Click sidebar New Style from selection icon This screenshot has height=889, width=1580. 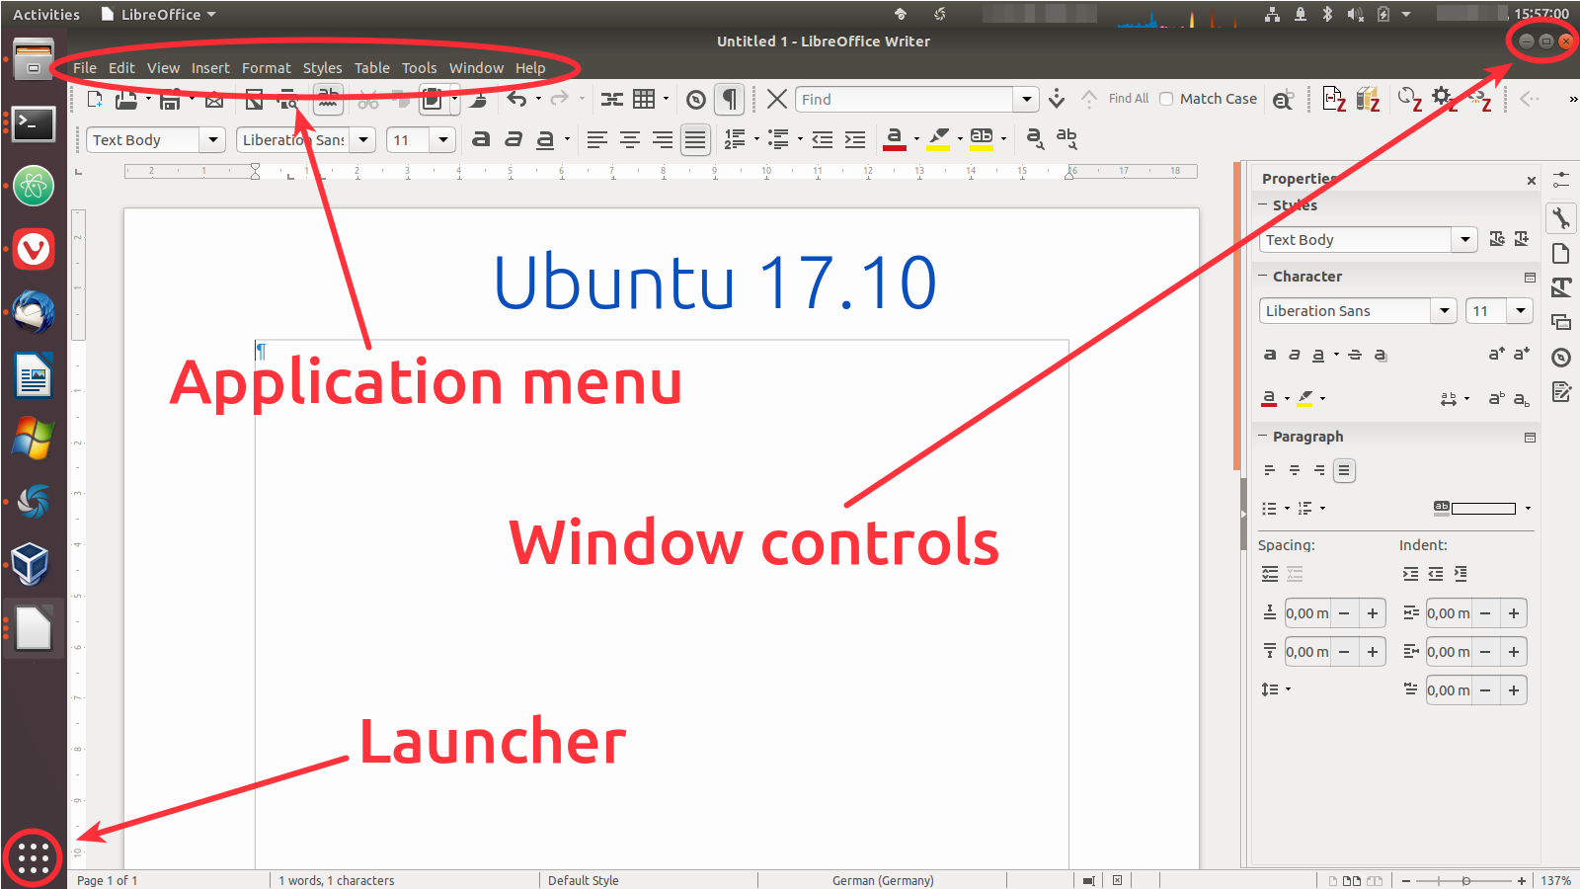click(1522, 239)
